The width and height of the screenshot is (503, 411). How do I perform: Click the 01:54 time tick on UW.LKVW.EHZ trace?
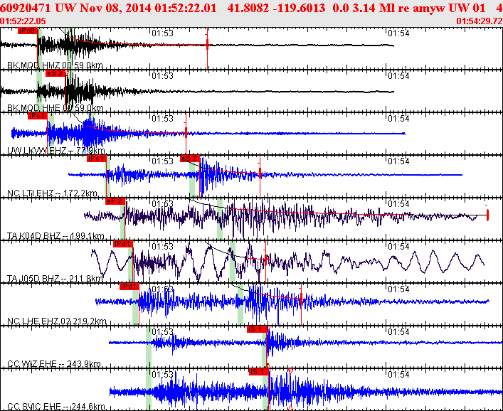coord(398,119)
